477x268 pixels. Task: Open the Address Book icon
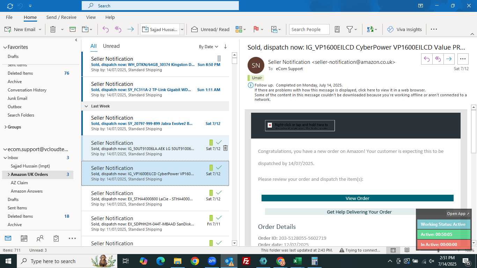click(x=337, y=29)
